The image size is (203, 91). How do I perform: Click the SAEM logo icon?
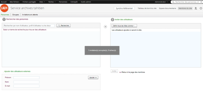point(4,8)
